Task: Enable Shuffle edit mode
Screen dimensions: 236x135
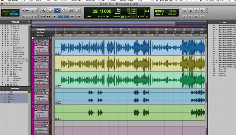Action: (x=6, y=11)
